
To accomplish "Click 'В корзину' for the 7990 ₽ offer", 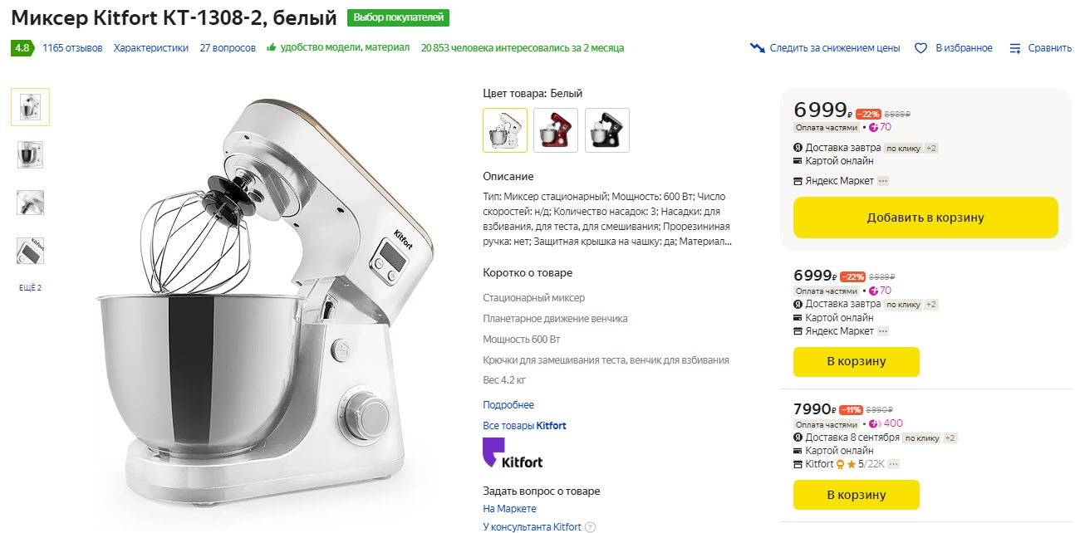I will coord(856,495).
